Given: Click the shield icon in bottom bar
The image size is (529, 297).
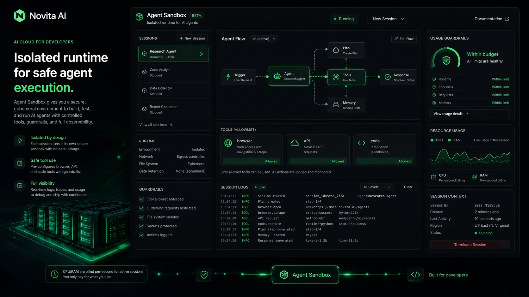Looking at the screenshot, I should point(204,275).
